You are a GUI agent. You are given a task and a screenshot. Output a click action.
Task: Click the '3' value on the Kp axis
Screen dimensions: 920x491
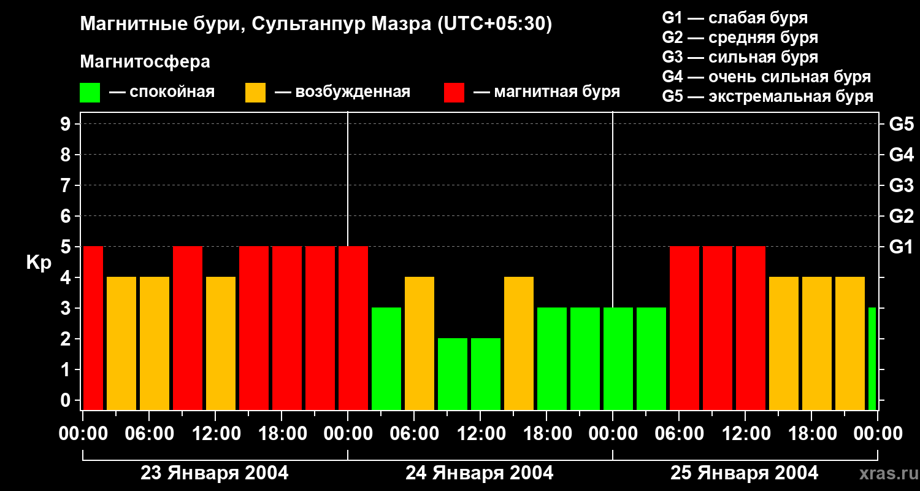pyautogui.click(x=67, y=308)
